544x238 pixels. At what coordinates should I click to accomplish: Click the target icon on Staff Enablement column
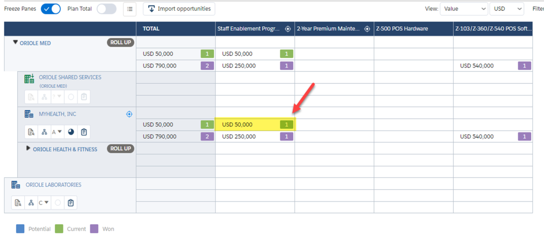[x=288, y=29]
